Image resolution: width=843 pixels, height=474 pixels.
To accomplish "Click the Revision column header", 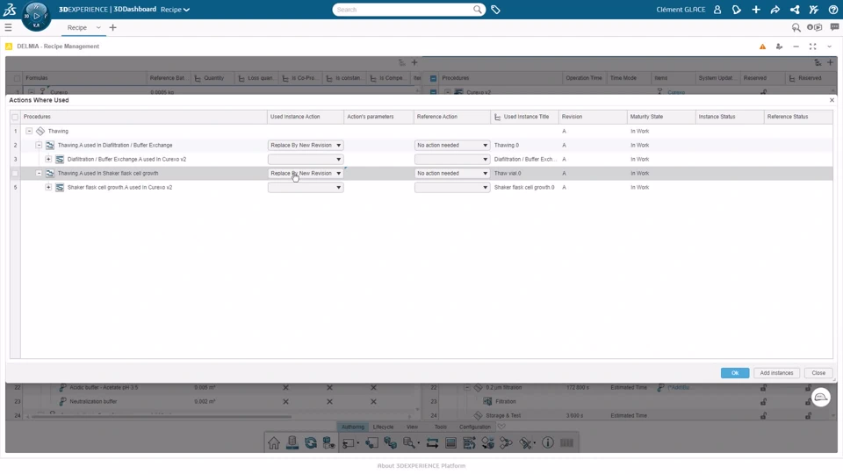I will pyautogui.click(x=593, y=117).
